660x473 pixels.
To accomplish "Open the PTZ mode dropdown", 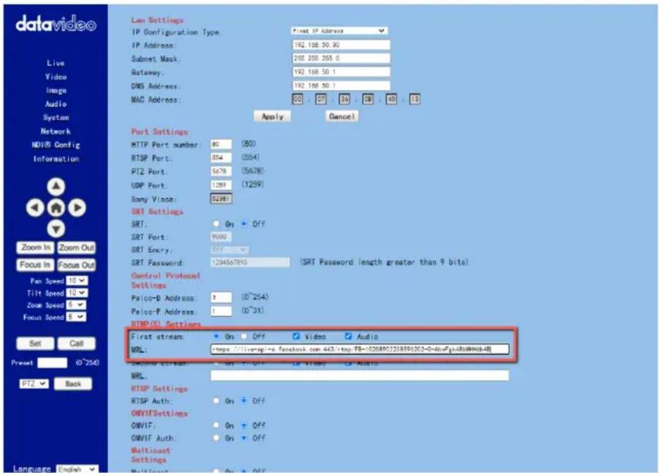I will [34, 384].
